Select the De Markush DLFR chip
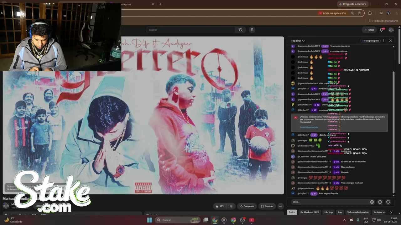Screen dimensions: 401x225 pyautogui.click(x=310, y=212)
